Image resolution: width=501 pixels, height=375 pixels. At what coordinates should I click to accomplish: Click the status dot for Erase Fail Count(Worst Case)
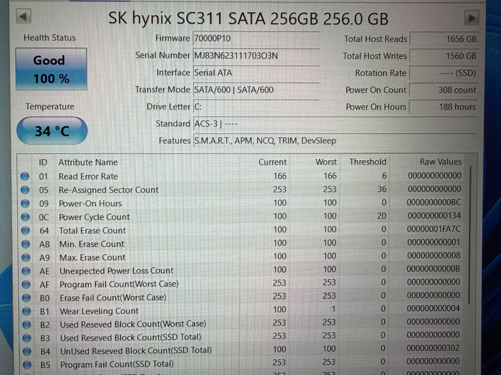click(27, 298)
